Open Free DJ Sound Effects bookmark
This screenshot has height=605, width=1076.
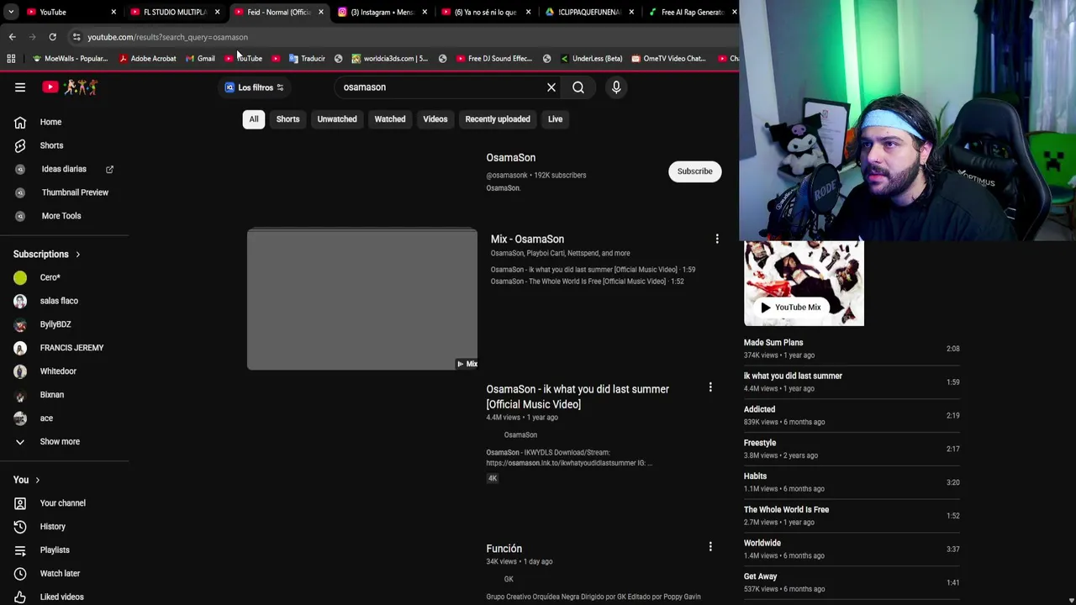[494, 58]
